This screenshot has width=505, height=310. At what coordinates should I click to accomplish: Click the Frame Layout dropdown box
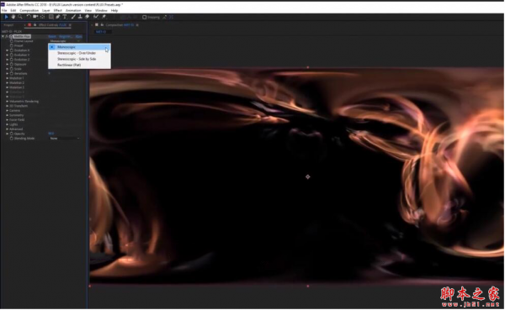pyautogui.click(x=65, y=41)
